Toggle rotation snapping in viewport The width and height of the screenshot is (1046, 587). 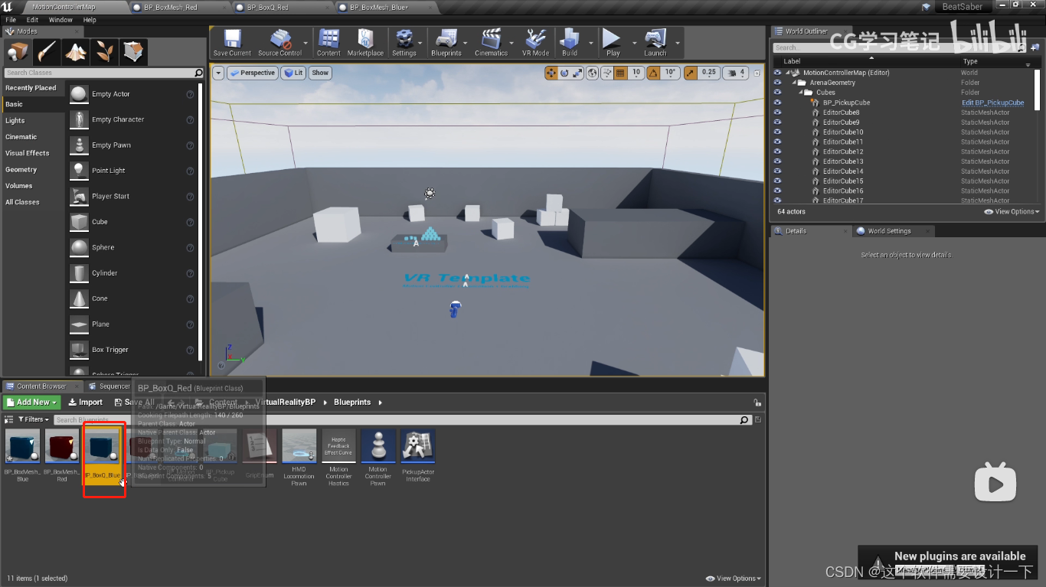click(653, 73)
